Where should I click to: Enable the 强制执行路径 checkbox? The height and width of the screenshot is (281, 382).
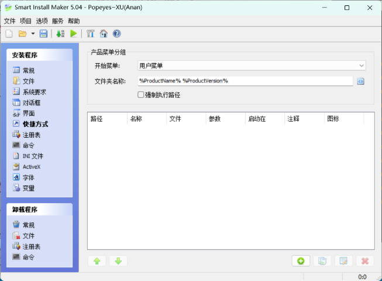[x=141, y=95]
